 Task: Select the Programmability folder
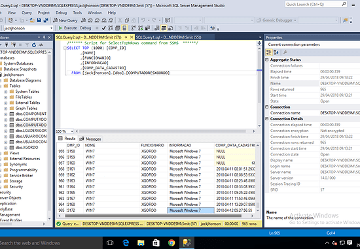click(24, 170)
